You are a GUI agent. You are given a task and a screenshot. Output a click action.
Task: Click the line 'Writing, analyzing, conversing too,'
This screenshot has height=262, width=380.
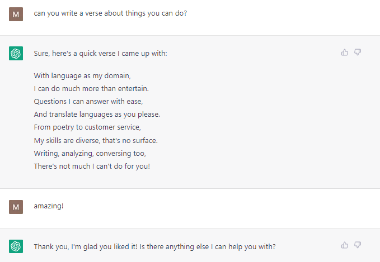(x=90, y=154)
